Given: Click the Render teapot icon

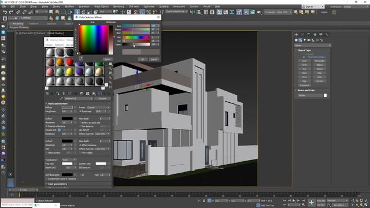Looking at the screenshot, I should coord(259,12).
